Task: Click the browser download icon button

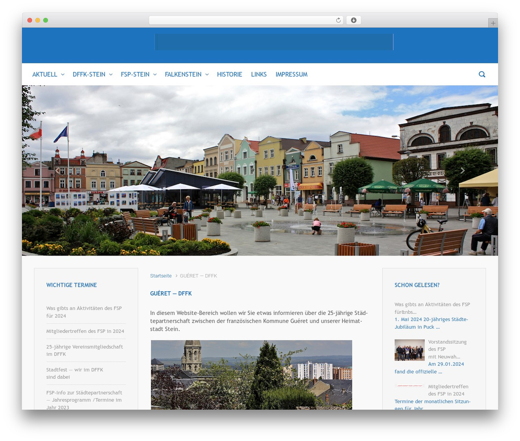Action: [353, 20]
